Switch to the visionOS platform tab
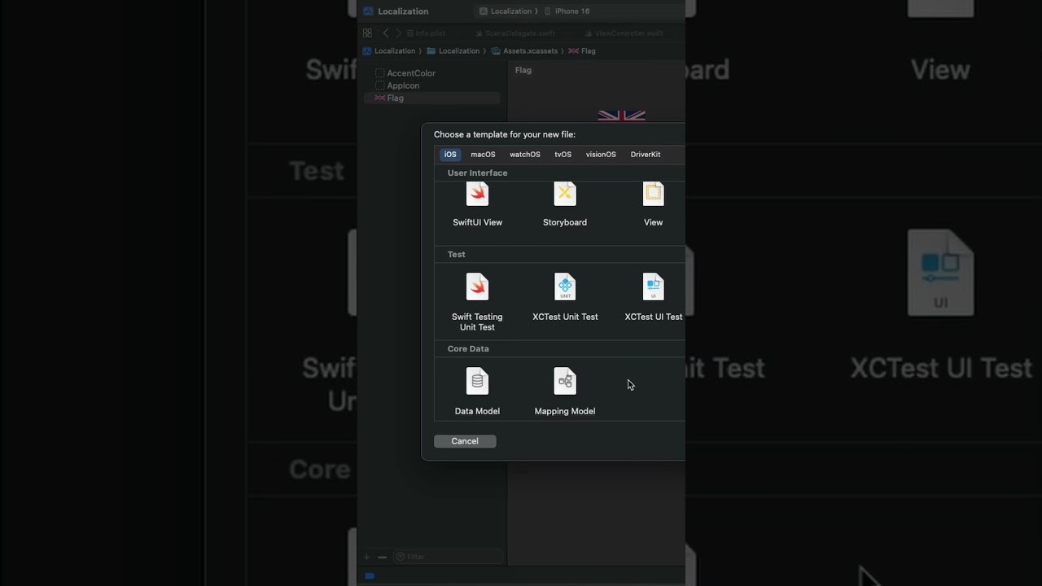Image resolution: width=1042 pixels, height=586 pixels. coord(601,155)
